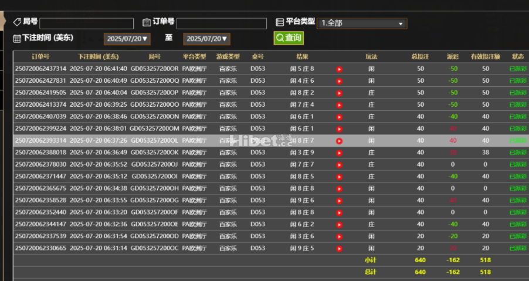529x281 pixels.
Task: Open the 平台类型 dropdown showing 1.全部
Action: 361,23
